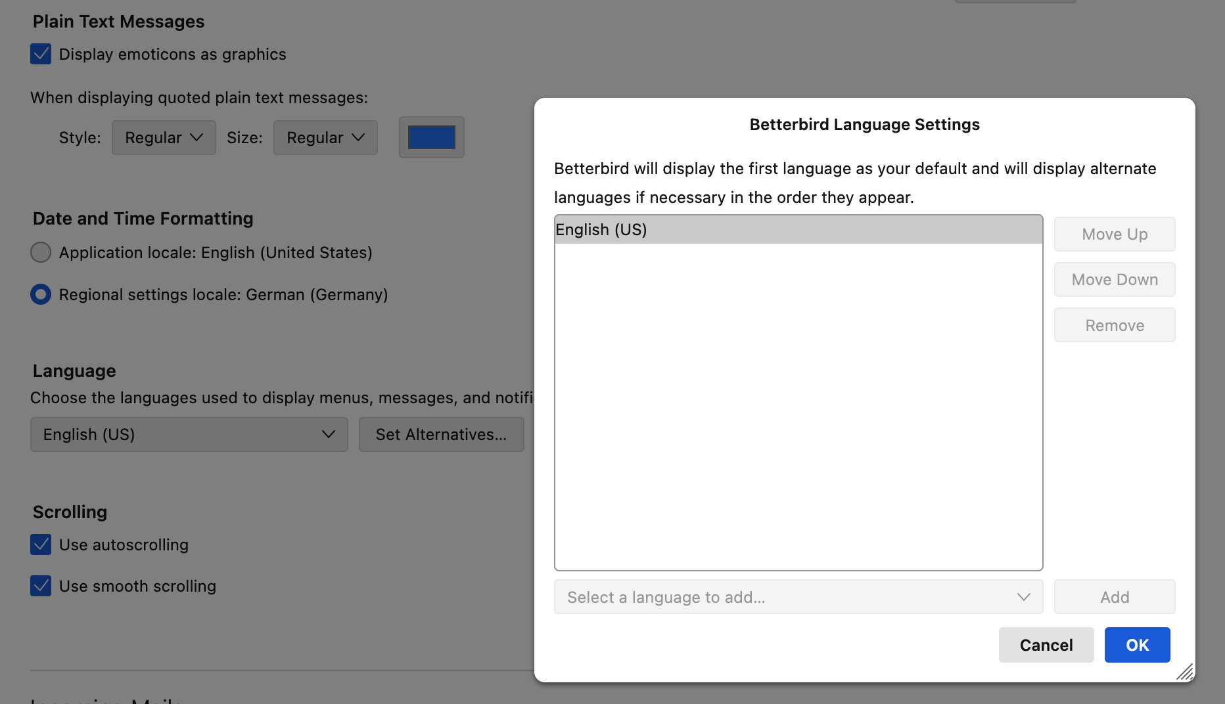Viewport: 1225px width, 704px height.
Task: Click the Language section heading
Action: [x=74, y=371]
